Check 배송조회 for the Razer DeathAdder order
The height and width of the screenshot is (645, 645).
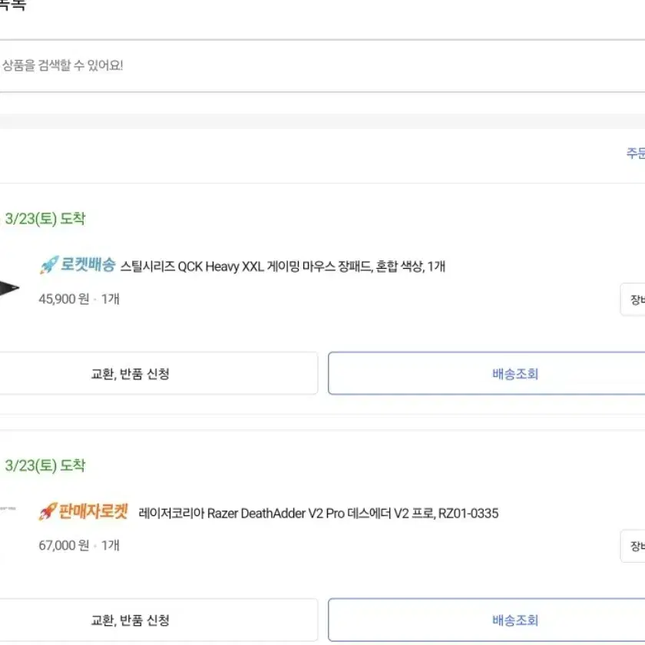pyautogui.click(x=487, y=620)
